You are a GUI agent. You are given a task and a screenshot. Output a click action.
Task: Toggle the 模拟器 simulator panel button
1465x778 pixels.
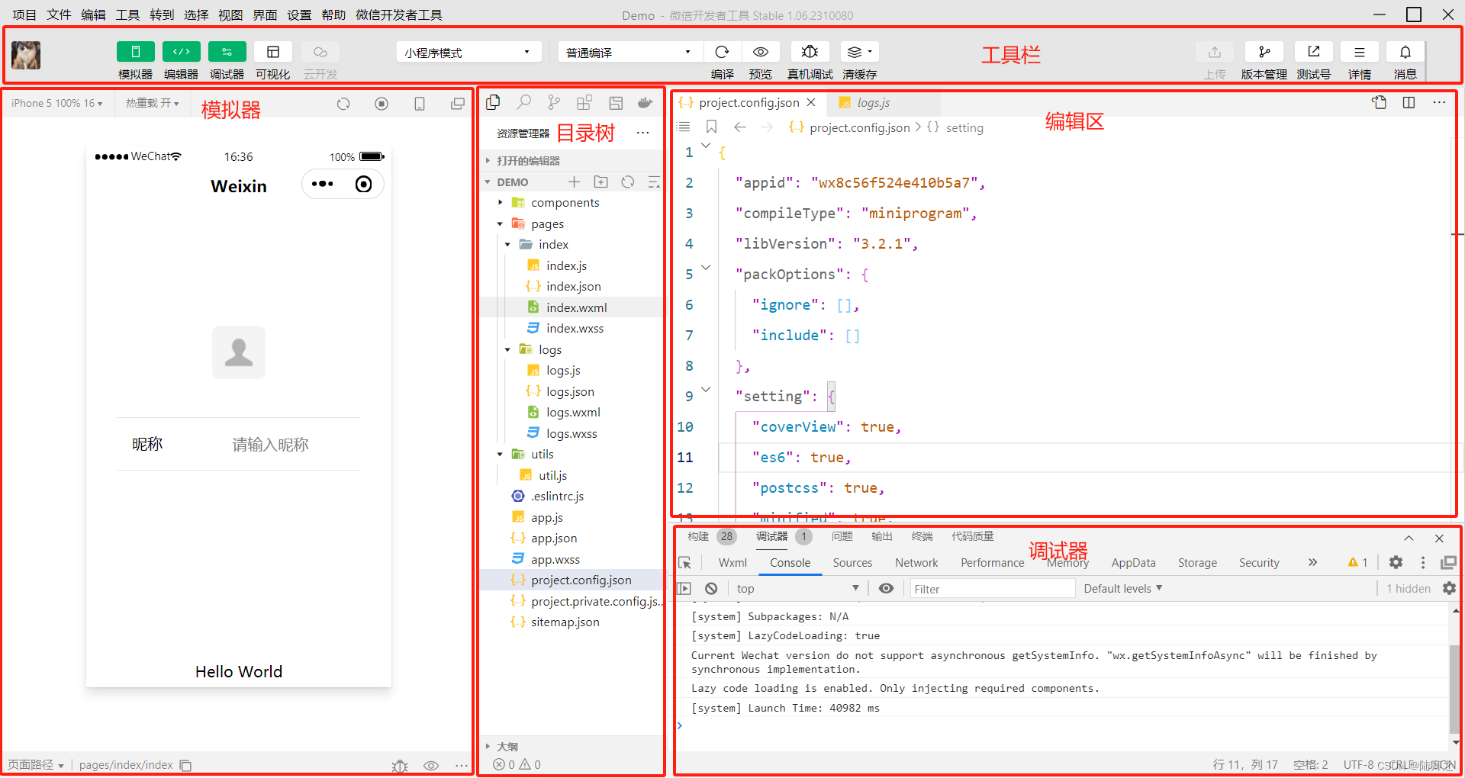point(135,52)
